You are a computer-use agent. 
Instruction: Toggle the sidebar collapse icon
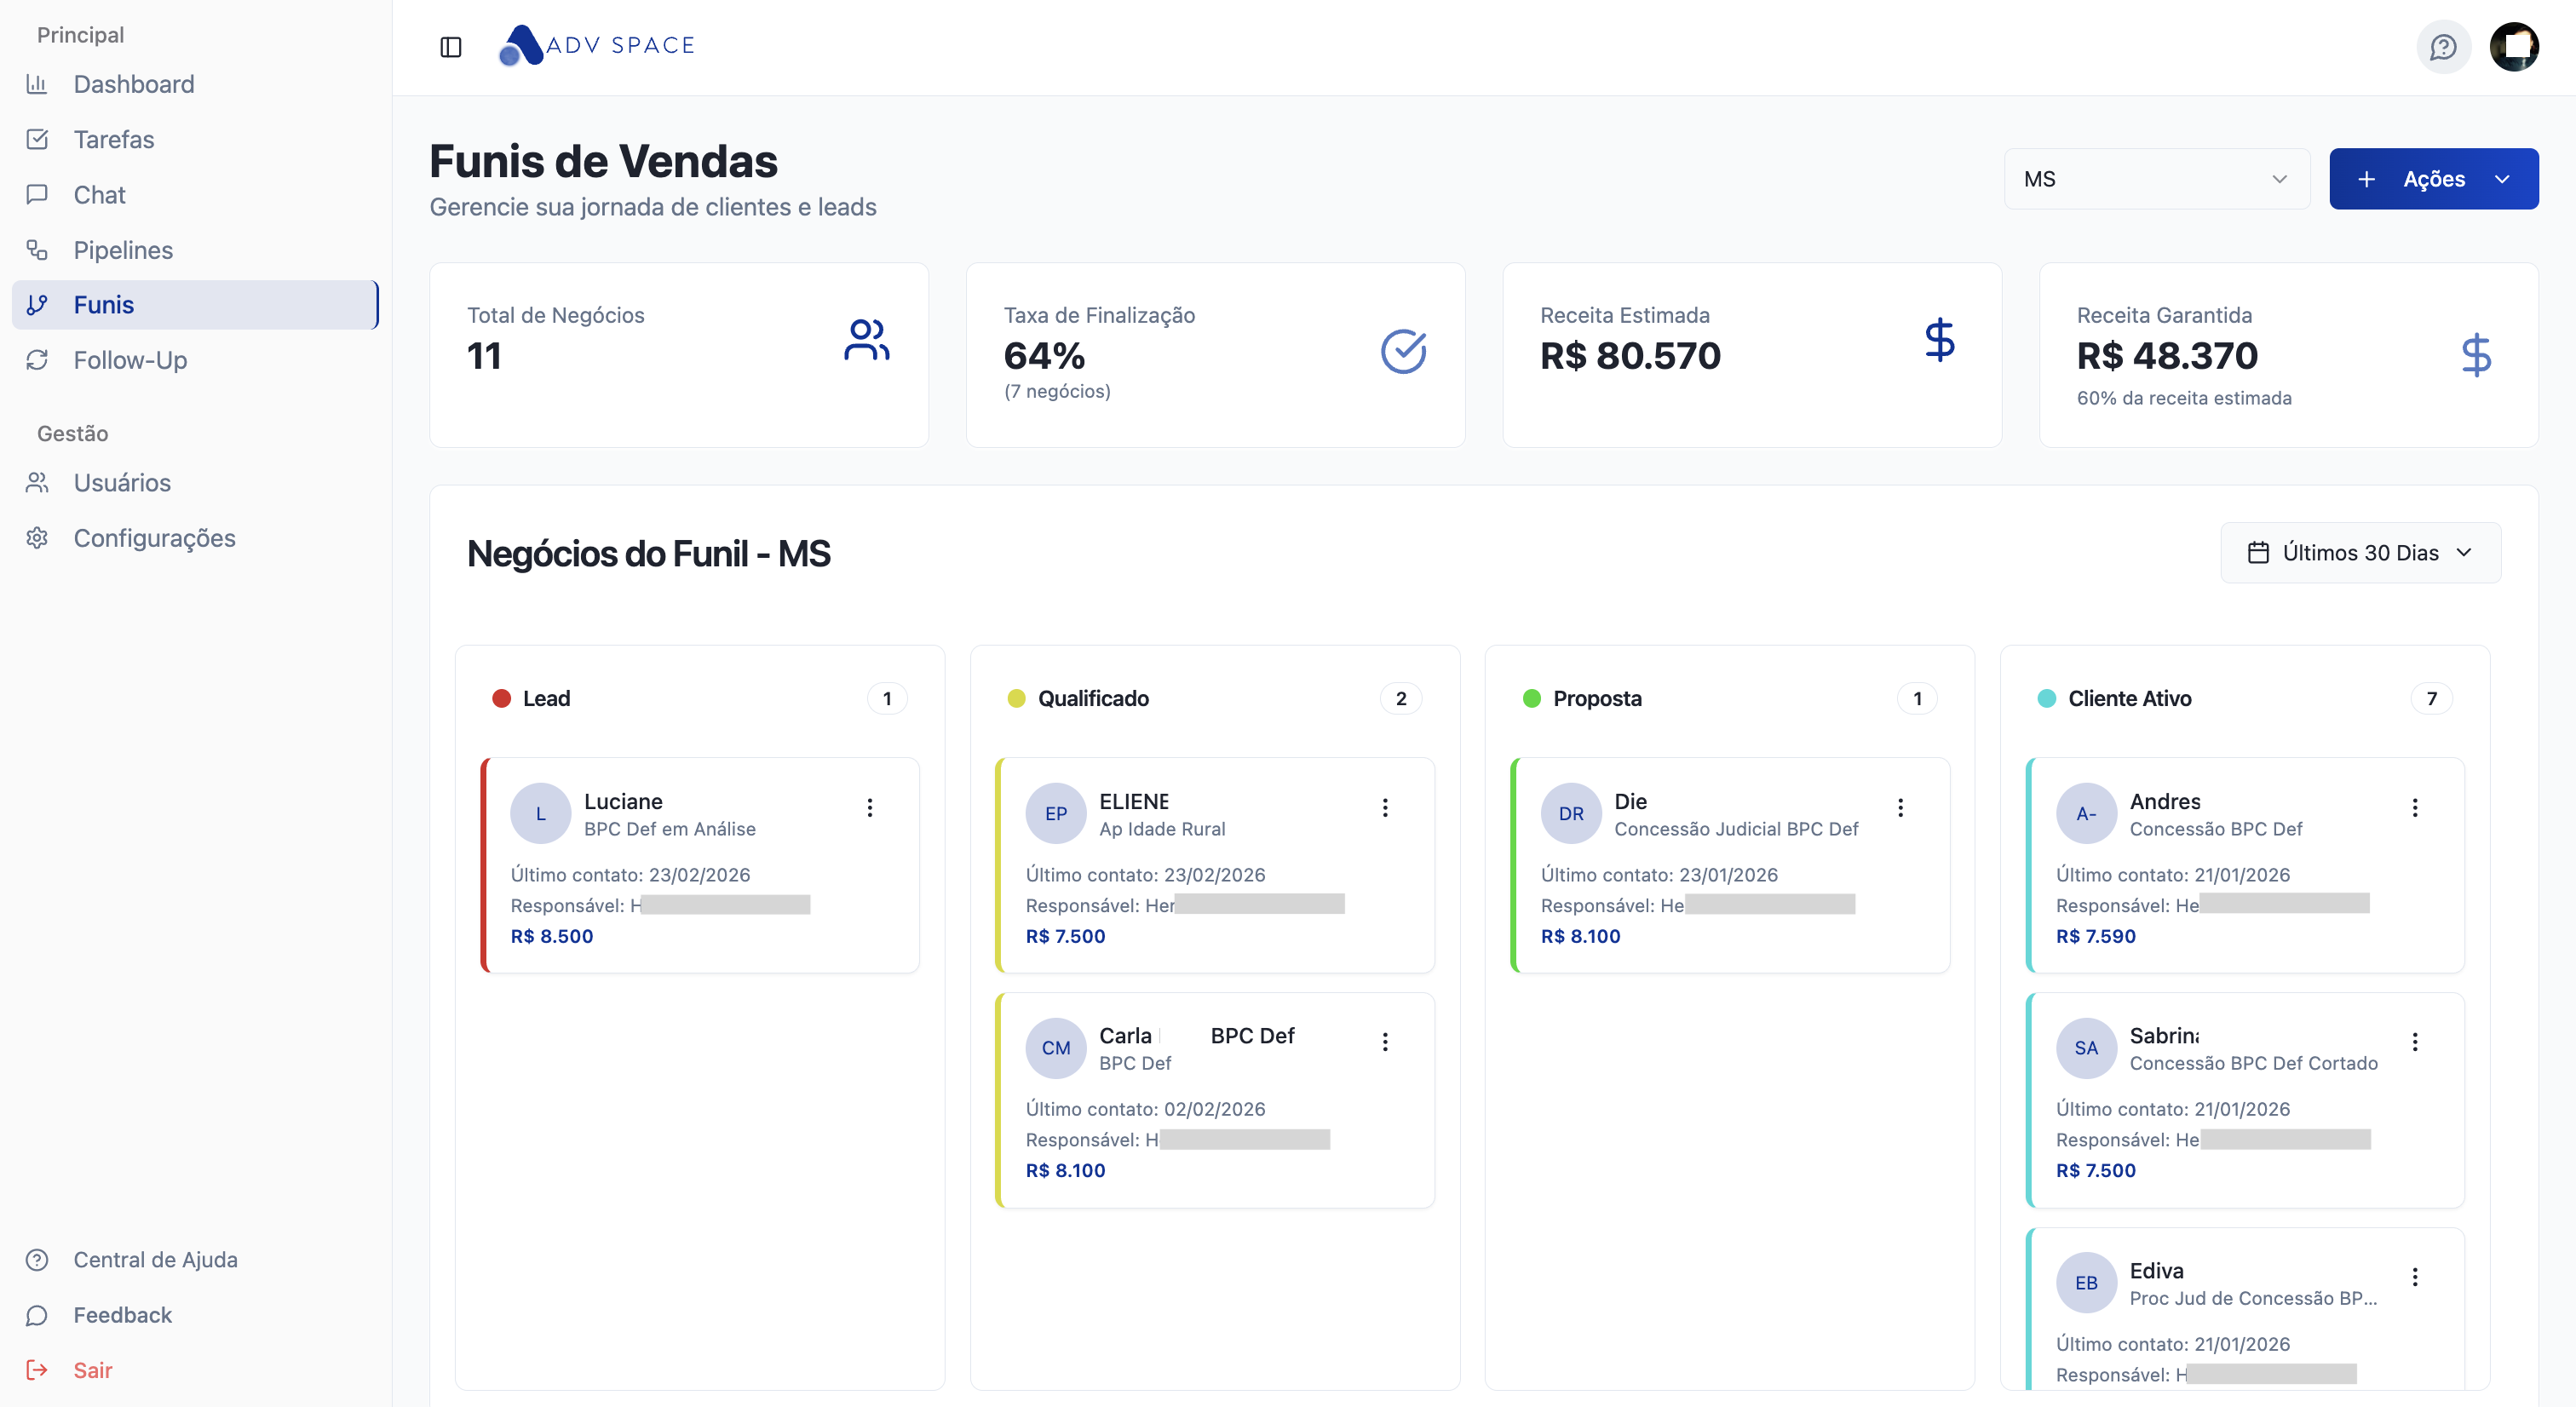(451, 47)
